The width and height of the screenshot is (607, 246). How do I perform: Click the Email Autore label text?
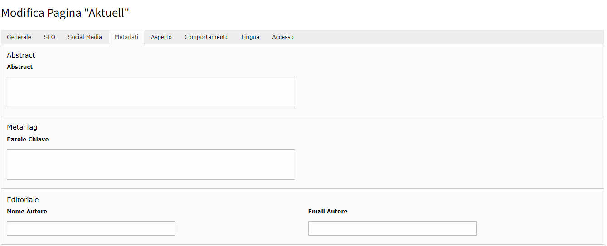tap(328, 212)
